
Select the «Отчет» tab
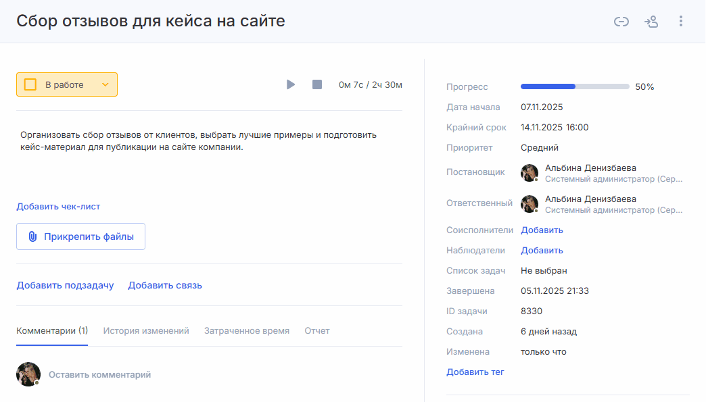pyautogui.click(x=317, y=330)
